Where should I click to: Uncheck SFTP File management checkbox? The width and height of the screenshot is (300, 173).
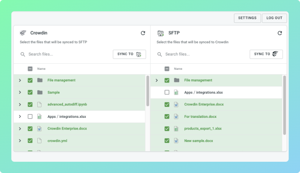[x=167, y=80]
